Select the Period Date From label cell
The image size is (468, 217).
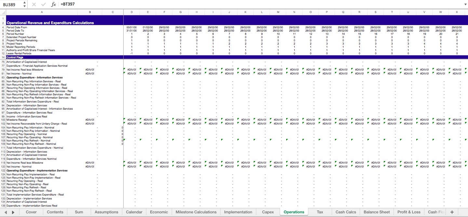(17, 27)
